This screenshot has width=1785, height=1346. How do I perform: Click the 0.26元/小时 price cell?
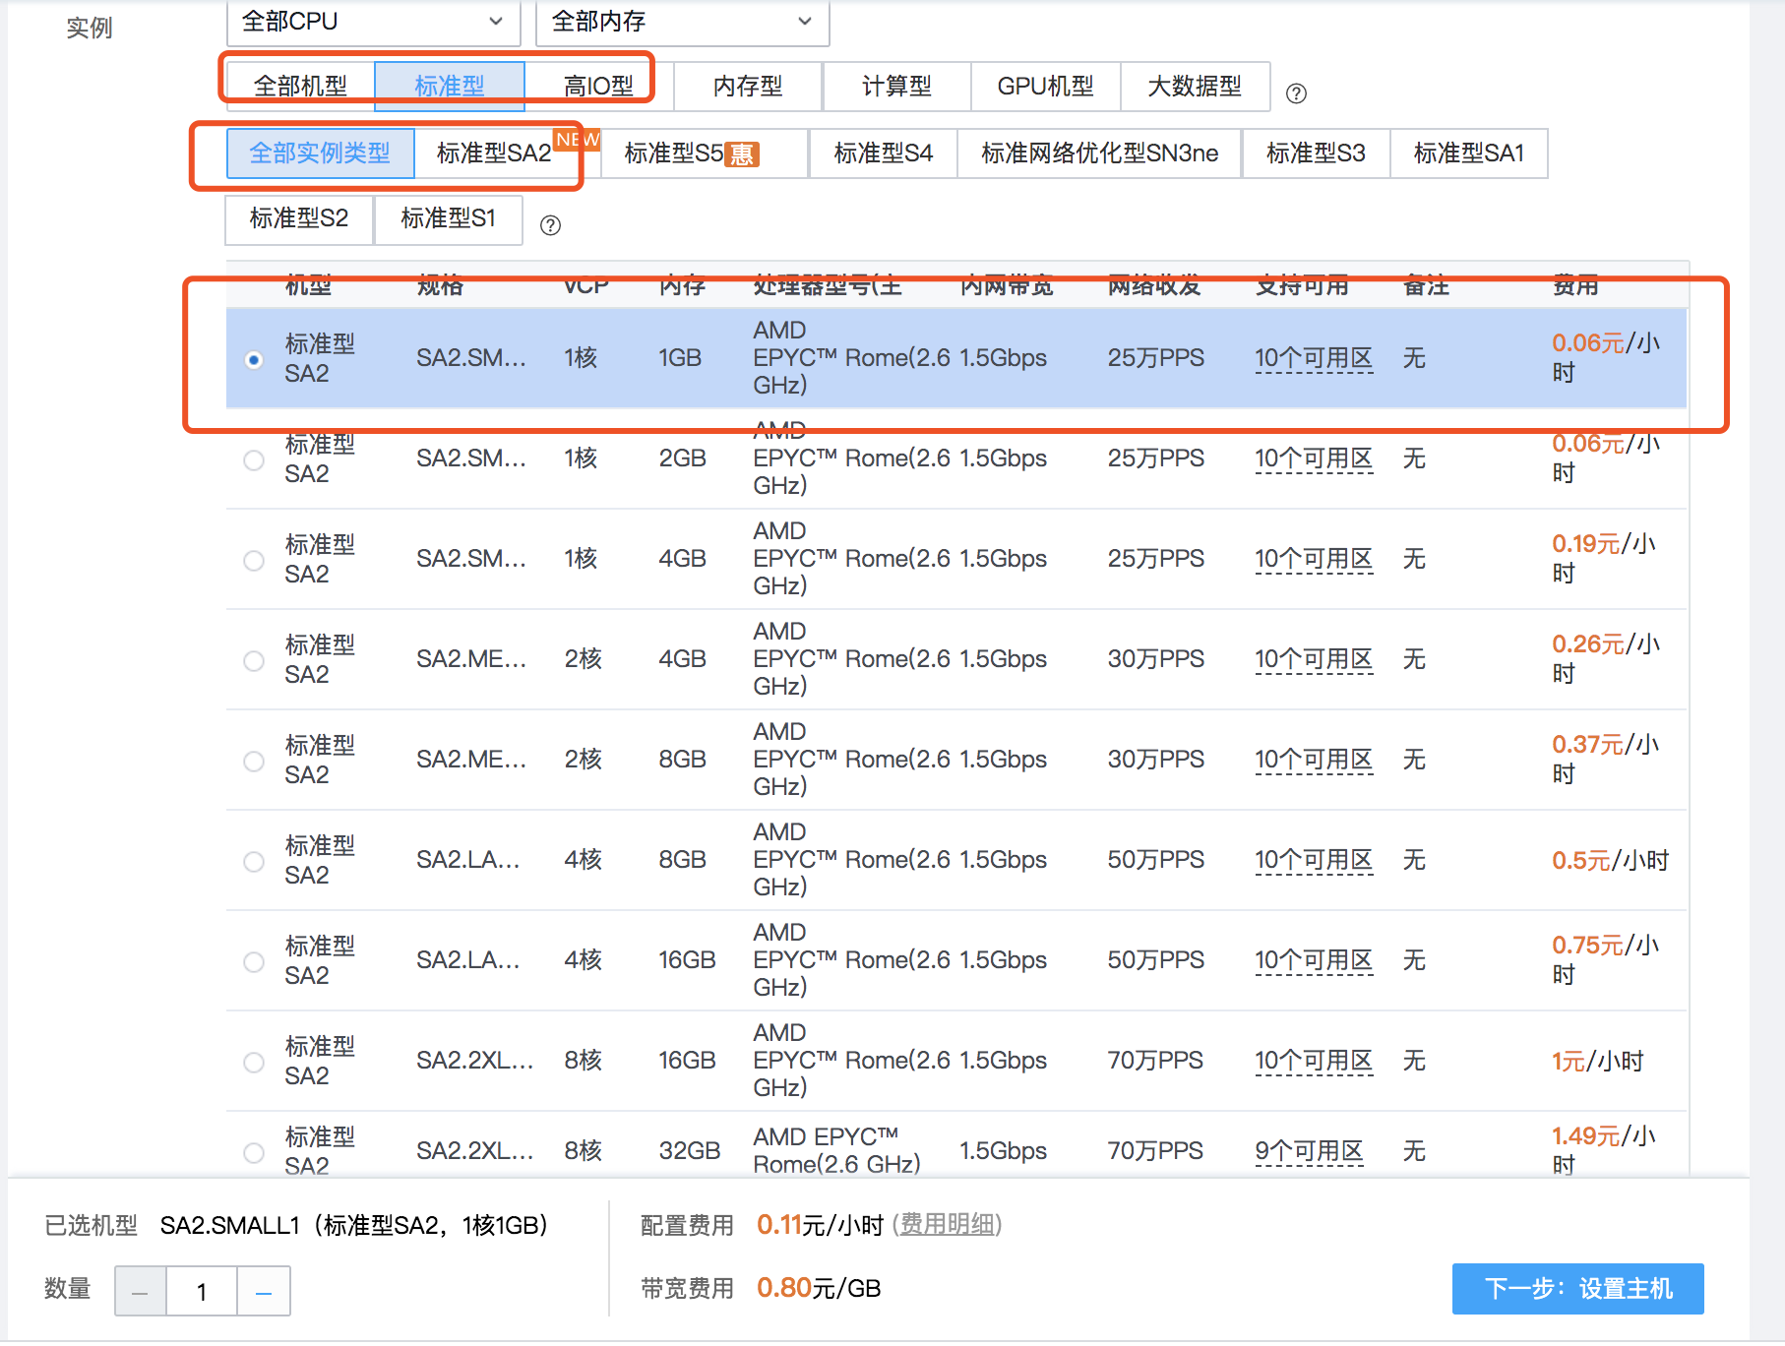point(1606,659)
